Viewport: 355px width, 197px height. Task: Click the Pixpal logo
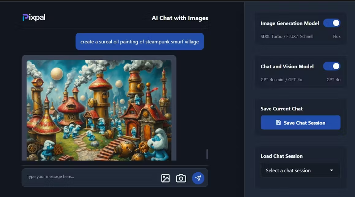point(34,18)
